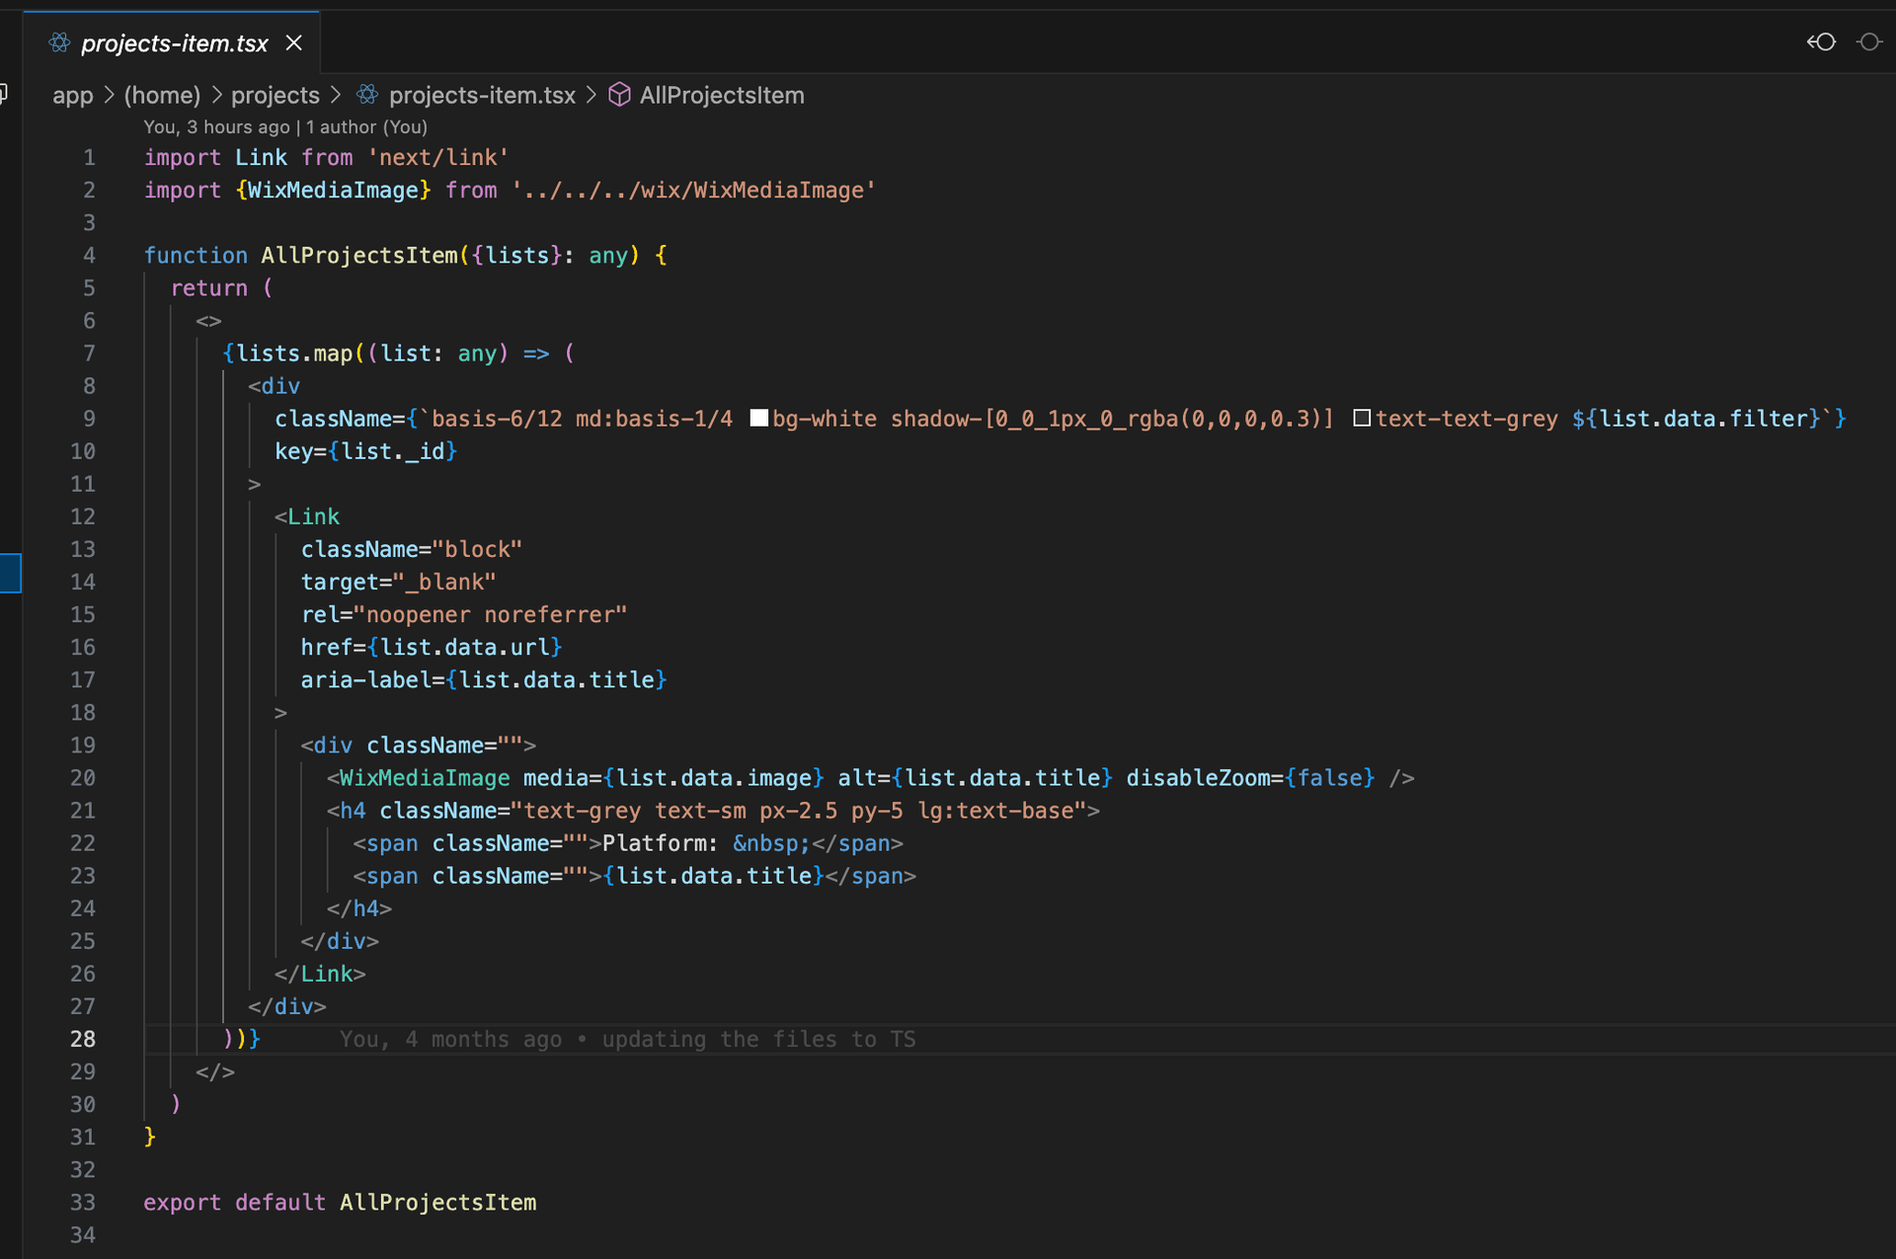Click line number 28 in gutter

pos(83,1039)
